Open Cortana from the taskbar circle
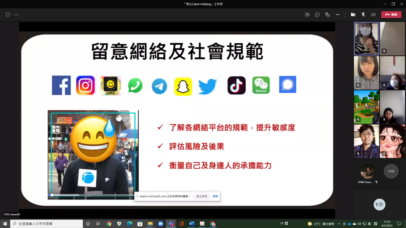 click(x=88, y=224)
